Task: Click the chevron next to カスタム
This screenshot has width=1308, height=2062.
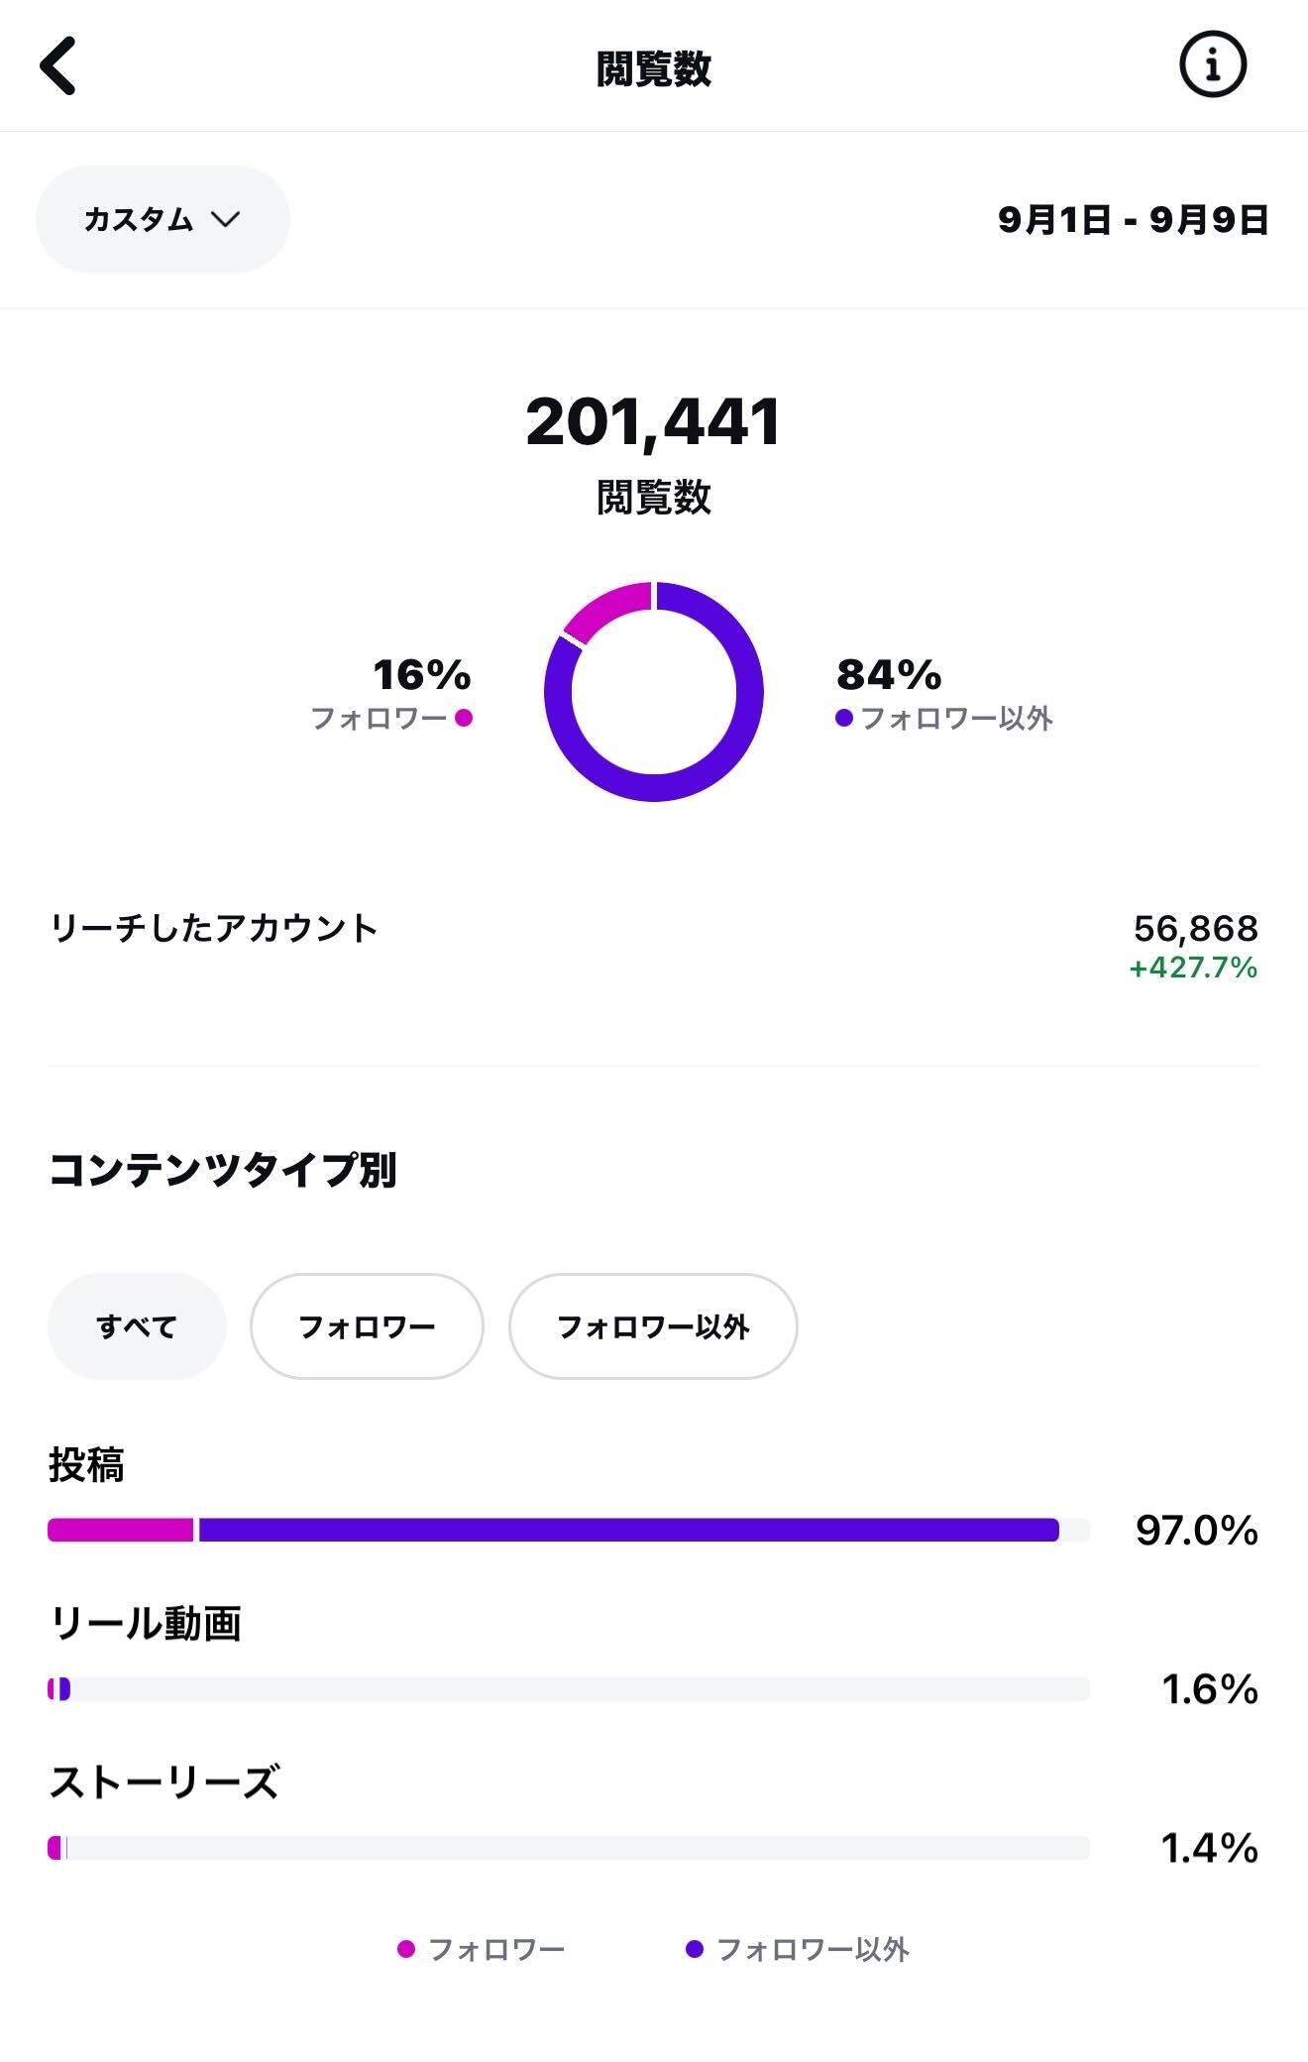Action: pos(226,219)
